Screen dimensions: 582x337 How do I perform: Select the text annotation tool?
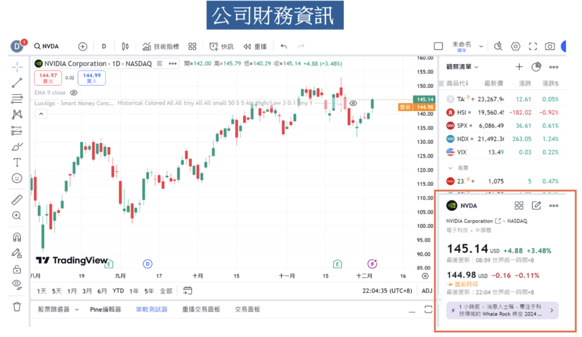click(x=16, y=163)
